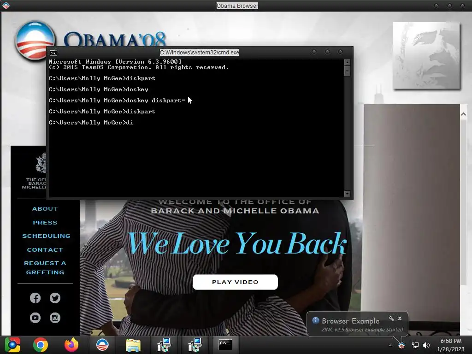
Task: Click the Obama portrait thumbnail
Action: [x=426, y=56]
